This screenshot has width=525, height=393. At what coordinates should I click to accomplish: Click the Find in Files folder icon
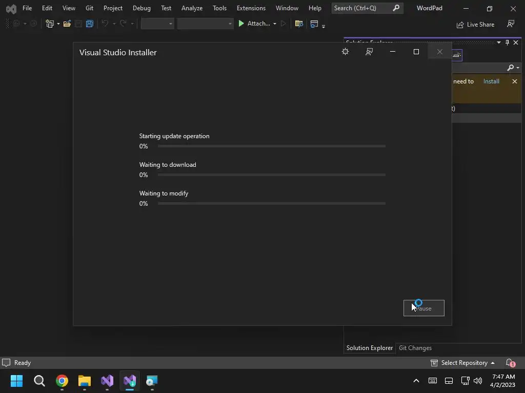pos(299,24)
